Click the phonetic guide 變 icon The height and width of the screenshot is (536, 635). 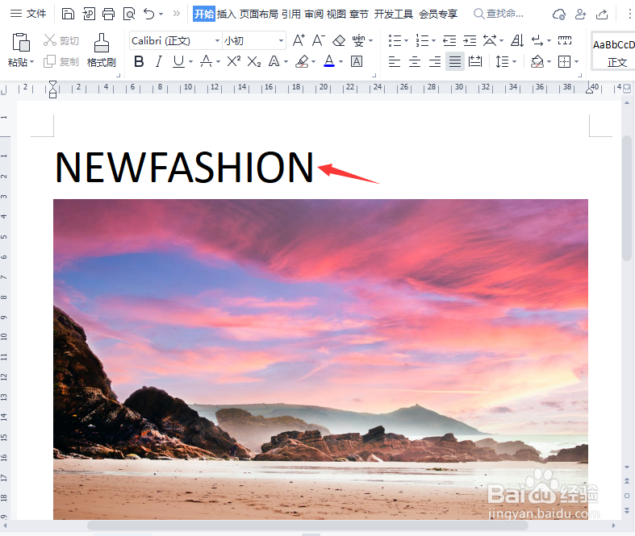[x=358, y=40]
